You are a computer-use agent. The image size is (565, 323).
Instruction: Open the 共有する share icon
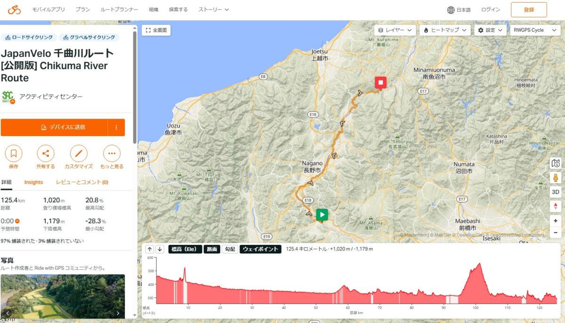click(x=46, y=153)
